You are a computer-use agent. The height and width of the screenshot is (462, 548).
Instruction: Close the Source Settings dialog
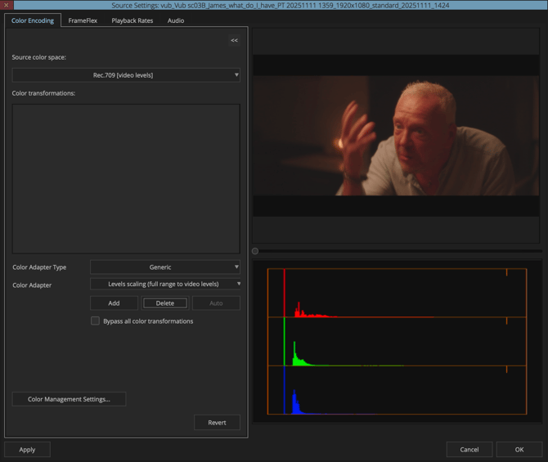(7, 5)
